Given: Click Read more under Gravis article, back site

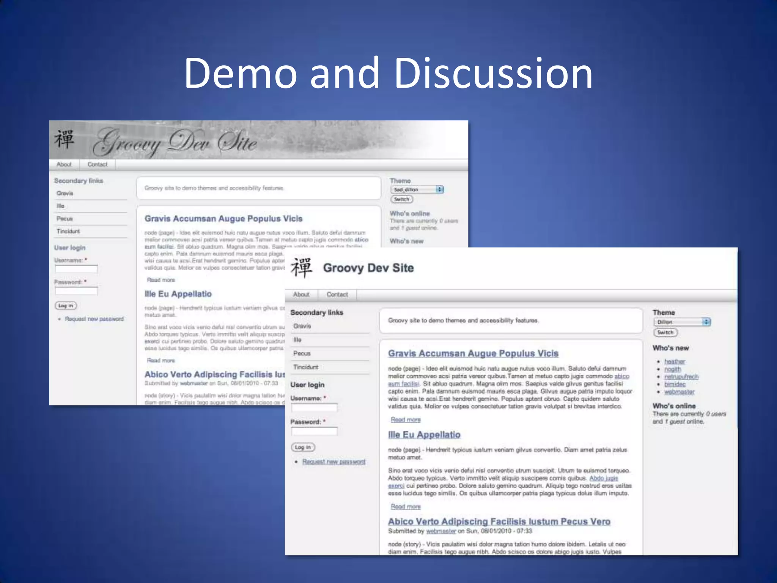Looking at the screenshot, I should click(161, 280).
